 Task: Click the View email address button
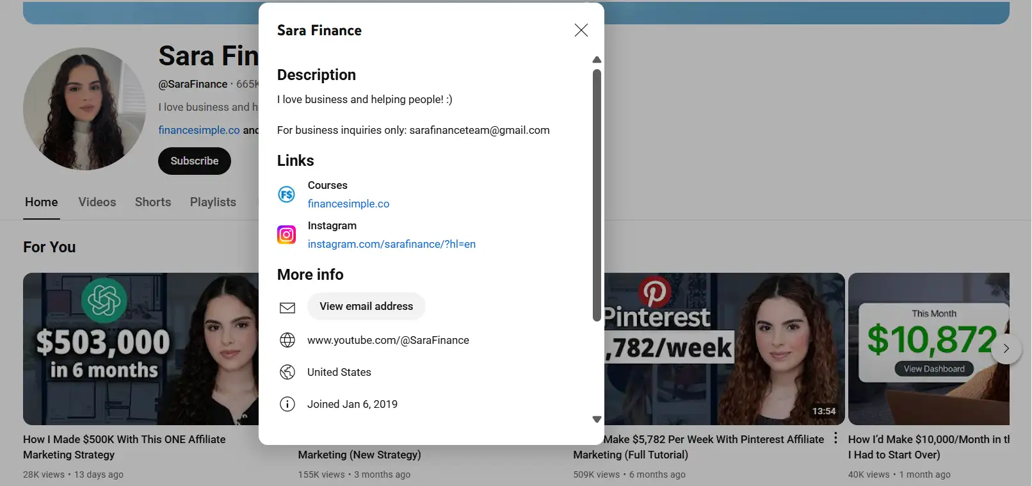pos(366,306)
